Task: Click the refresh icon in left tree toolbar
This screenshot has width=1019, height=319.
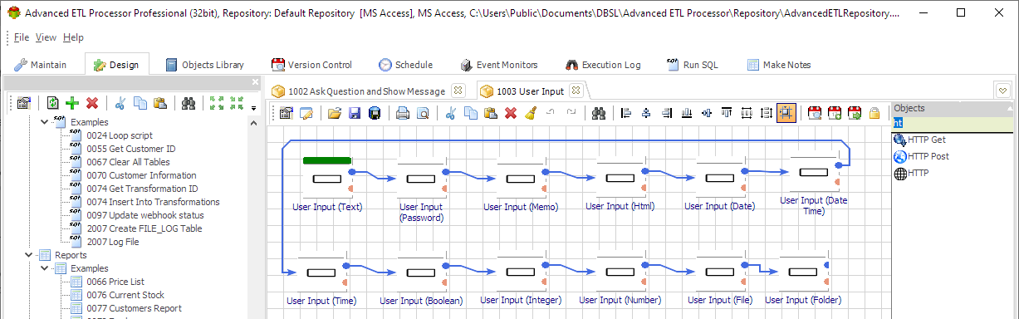Action: (53, 103)
